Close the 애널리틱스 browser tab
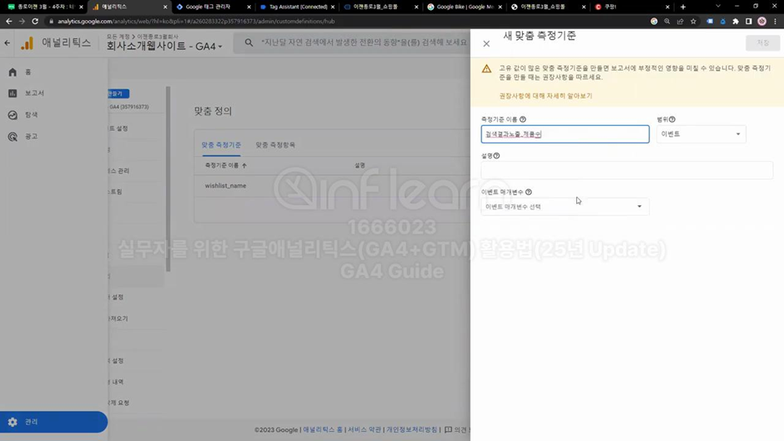Image resolution: width=784 pixels, height=441 pixels. (165, 7)
